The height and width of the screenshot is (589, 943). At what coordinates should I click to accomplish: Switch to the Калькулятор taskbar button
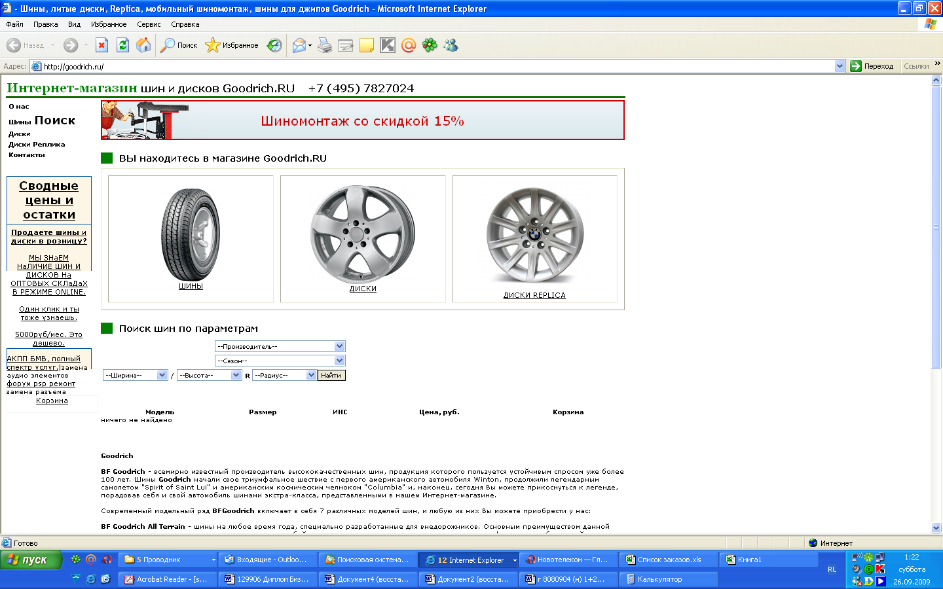(x=670, y=579)
